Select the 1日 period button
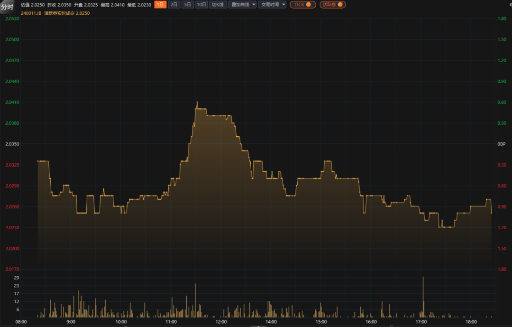512x327 pixels. tap(161, 4)
